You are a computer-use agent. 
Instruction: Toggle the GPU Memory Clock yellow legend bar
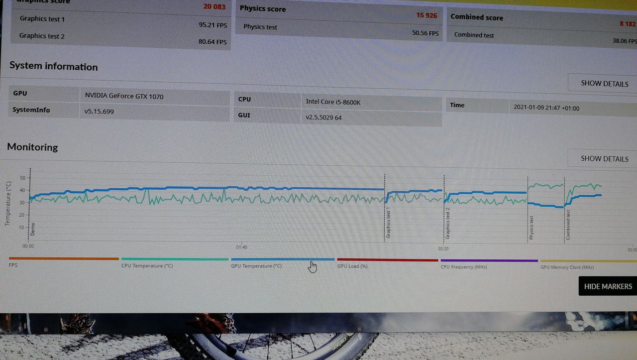(x=588, y=261)
